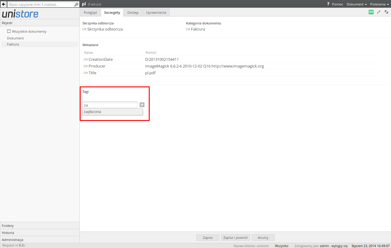Click the document title pl in header
This screenshot has height=248, width=391.
pyautogui.click(x=84, y=4)
